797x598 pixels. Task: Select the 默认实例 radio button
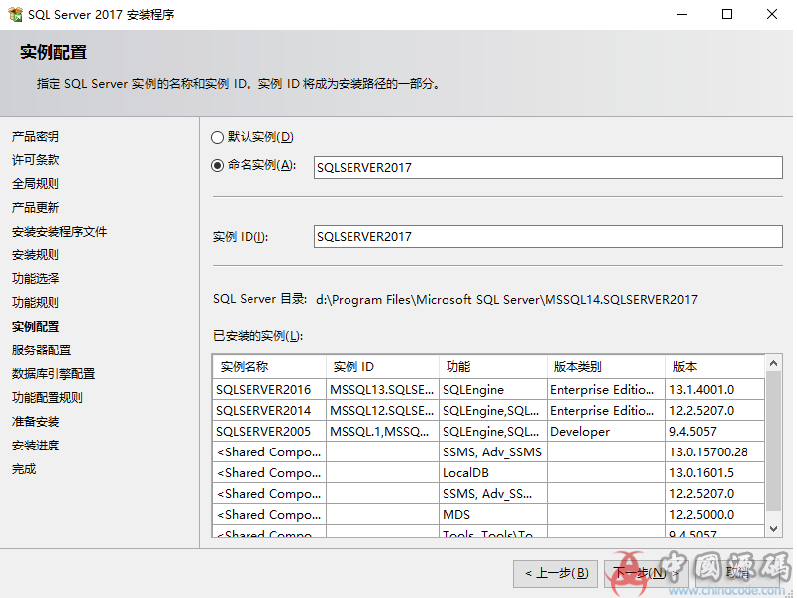pyautogui.click(x=217, y=137)
